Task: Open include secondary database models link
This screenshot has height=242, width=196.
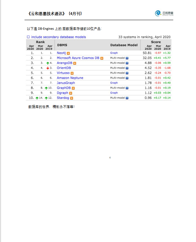Action: (x=59, y=37)
